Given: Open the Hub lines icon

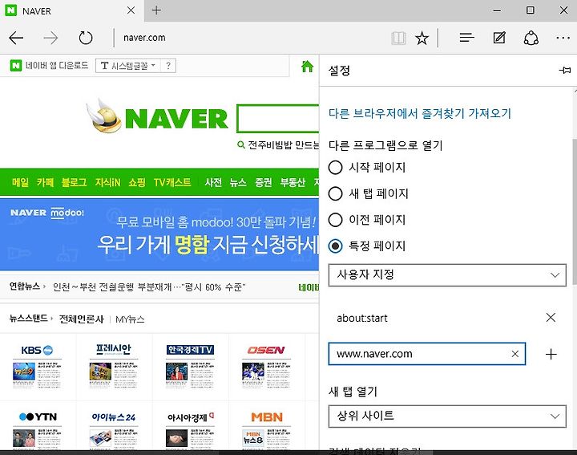Looking at the screenshot, I should (x=467, y=38).
